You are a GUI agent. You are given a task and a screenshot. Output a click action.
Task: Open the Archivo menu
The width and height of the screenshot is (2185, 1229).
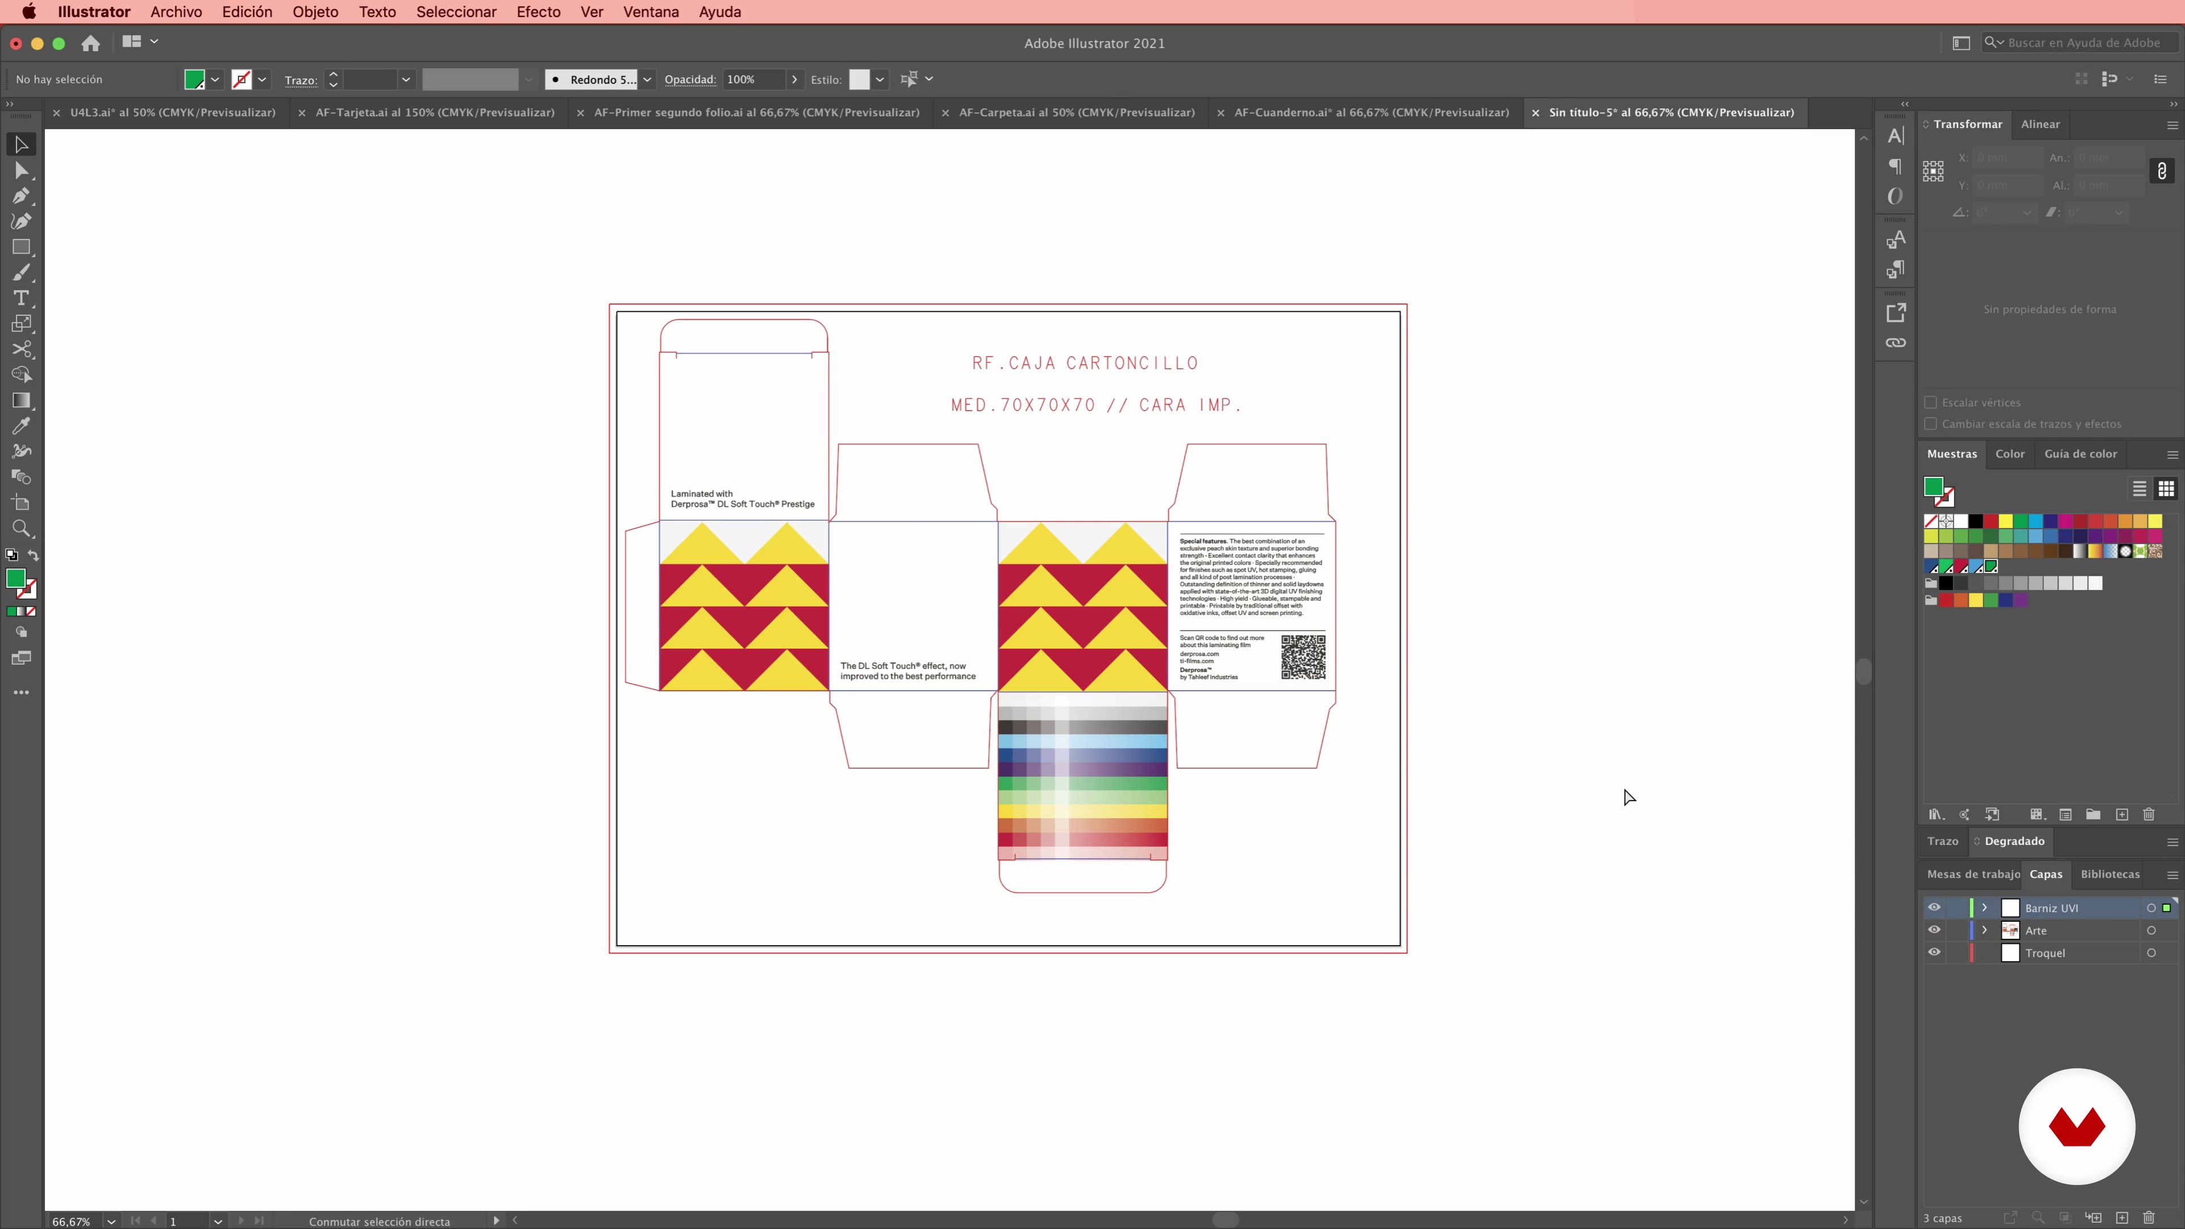point(176,12)
